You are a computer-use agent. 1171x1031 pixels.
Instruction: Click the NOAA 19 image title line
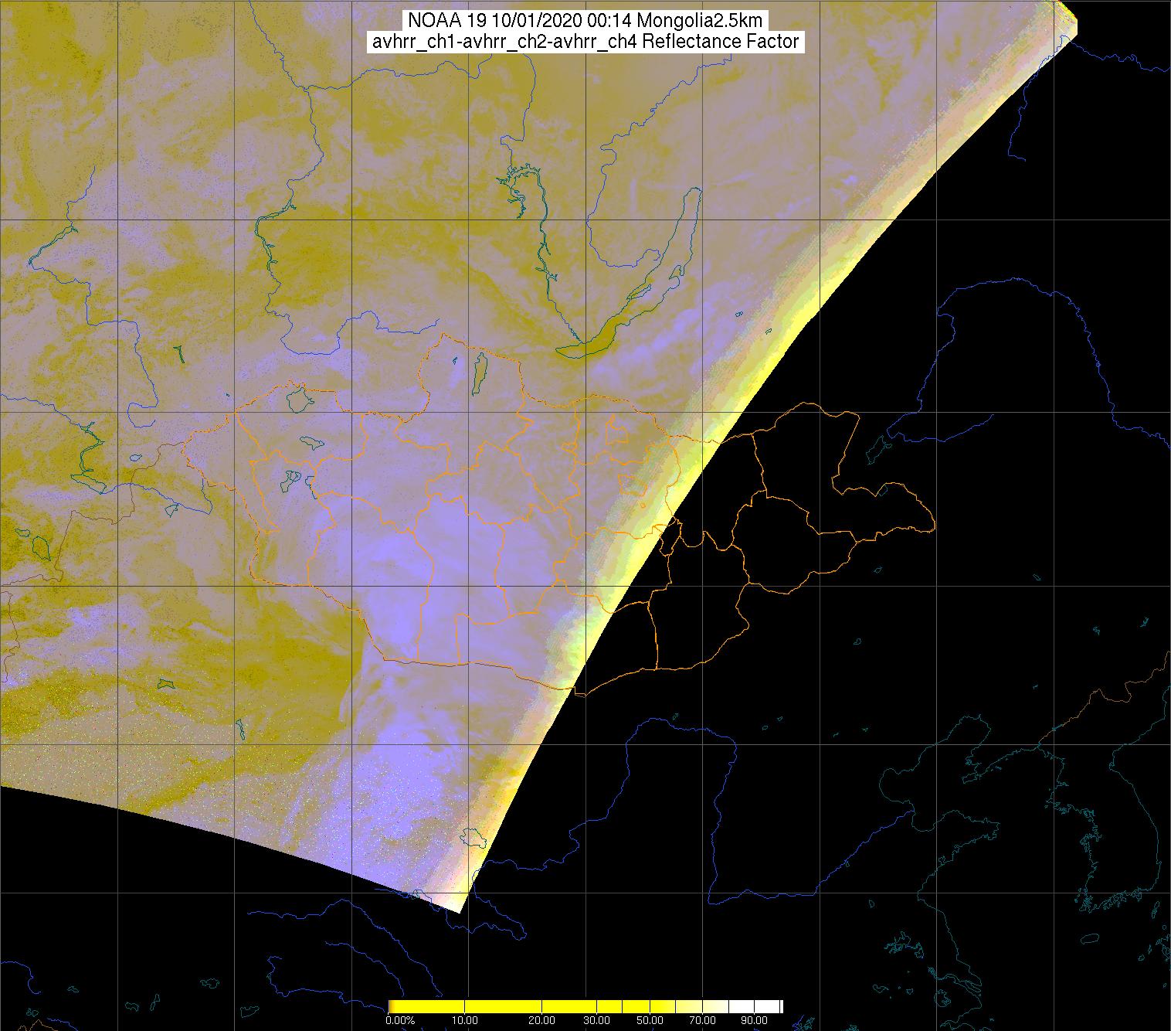click(586, 20)
